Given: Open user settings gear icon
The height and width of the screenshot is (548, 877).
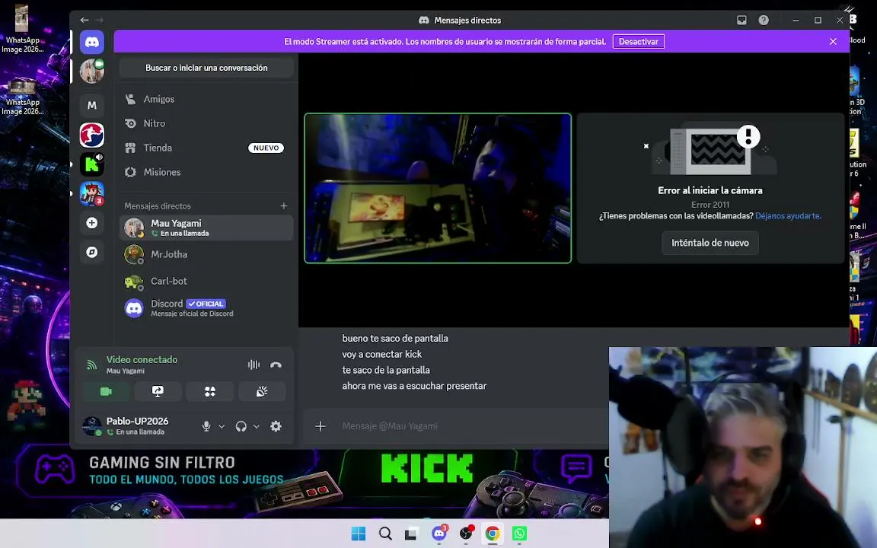Looking at the screenshot, I should (x=276, y=426).
